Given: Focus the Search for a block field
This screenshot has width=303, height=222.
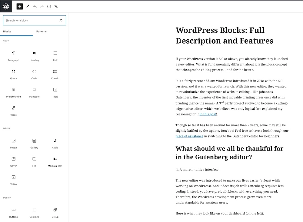Looking at the screenshot, I should pos(35,20).
